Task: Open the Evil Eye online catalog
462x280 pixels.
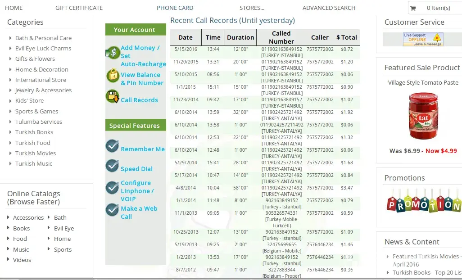Action: click(x=63, y=228)
